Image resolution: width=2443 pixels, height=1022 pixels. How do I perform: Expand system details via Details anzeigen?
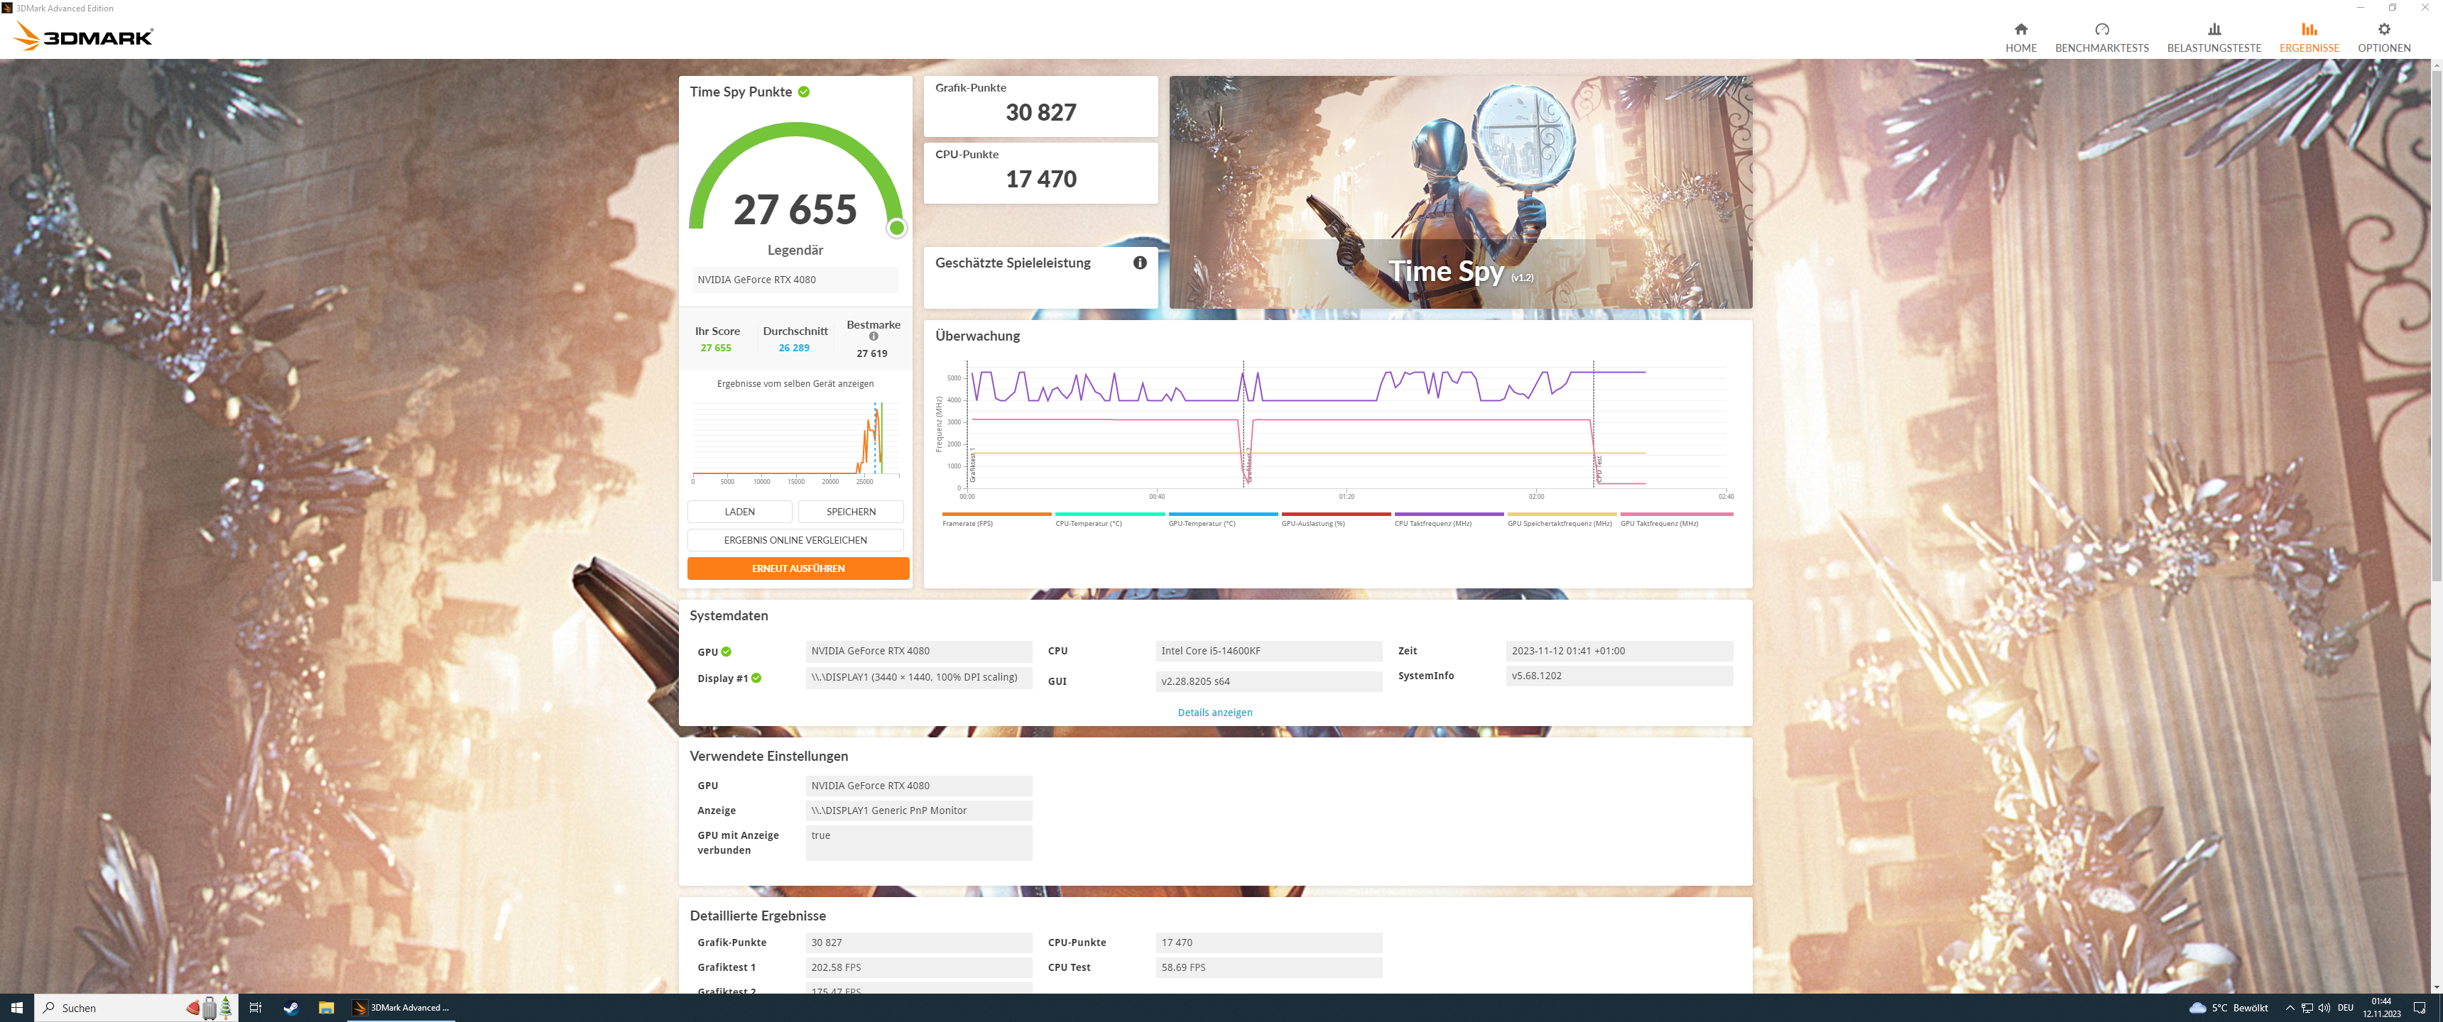[x=1214, y=712]
